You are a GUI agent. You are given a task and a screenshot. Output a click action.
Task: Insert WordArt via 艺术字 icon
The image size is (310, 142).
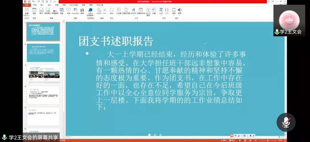coord(133,11)
